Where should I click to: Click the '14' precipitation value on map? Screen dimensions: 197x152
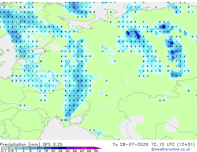pyautogui.click(x=176, y=51)
